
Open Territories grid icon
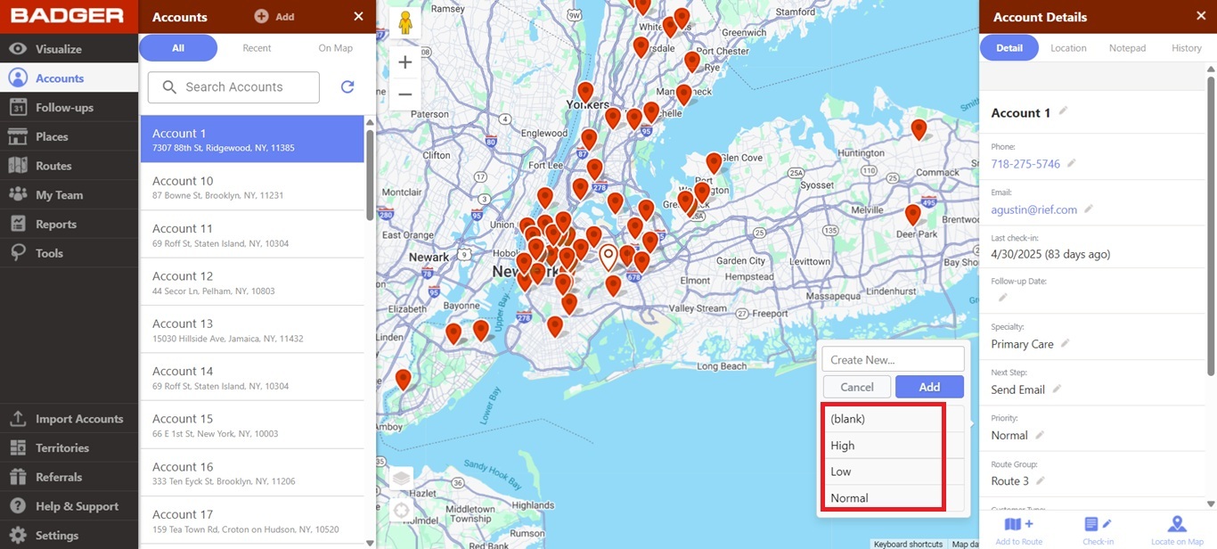tap(18, 447)
